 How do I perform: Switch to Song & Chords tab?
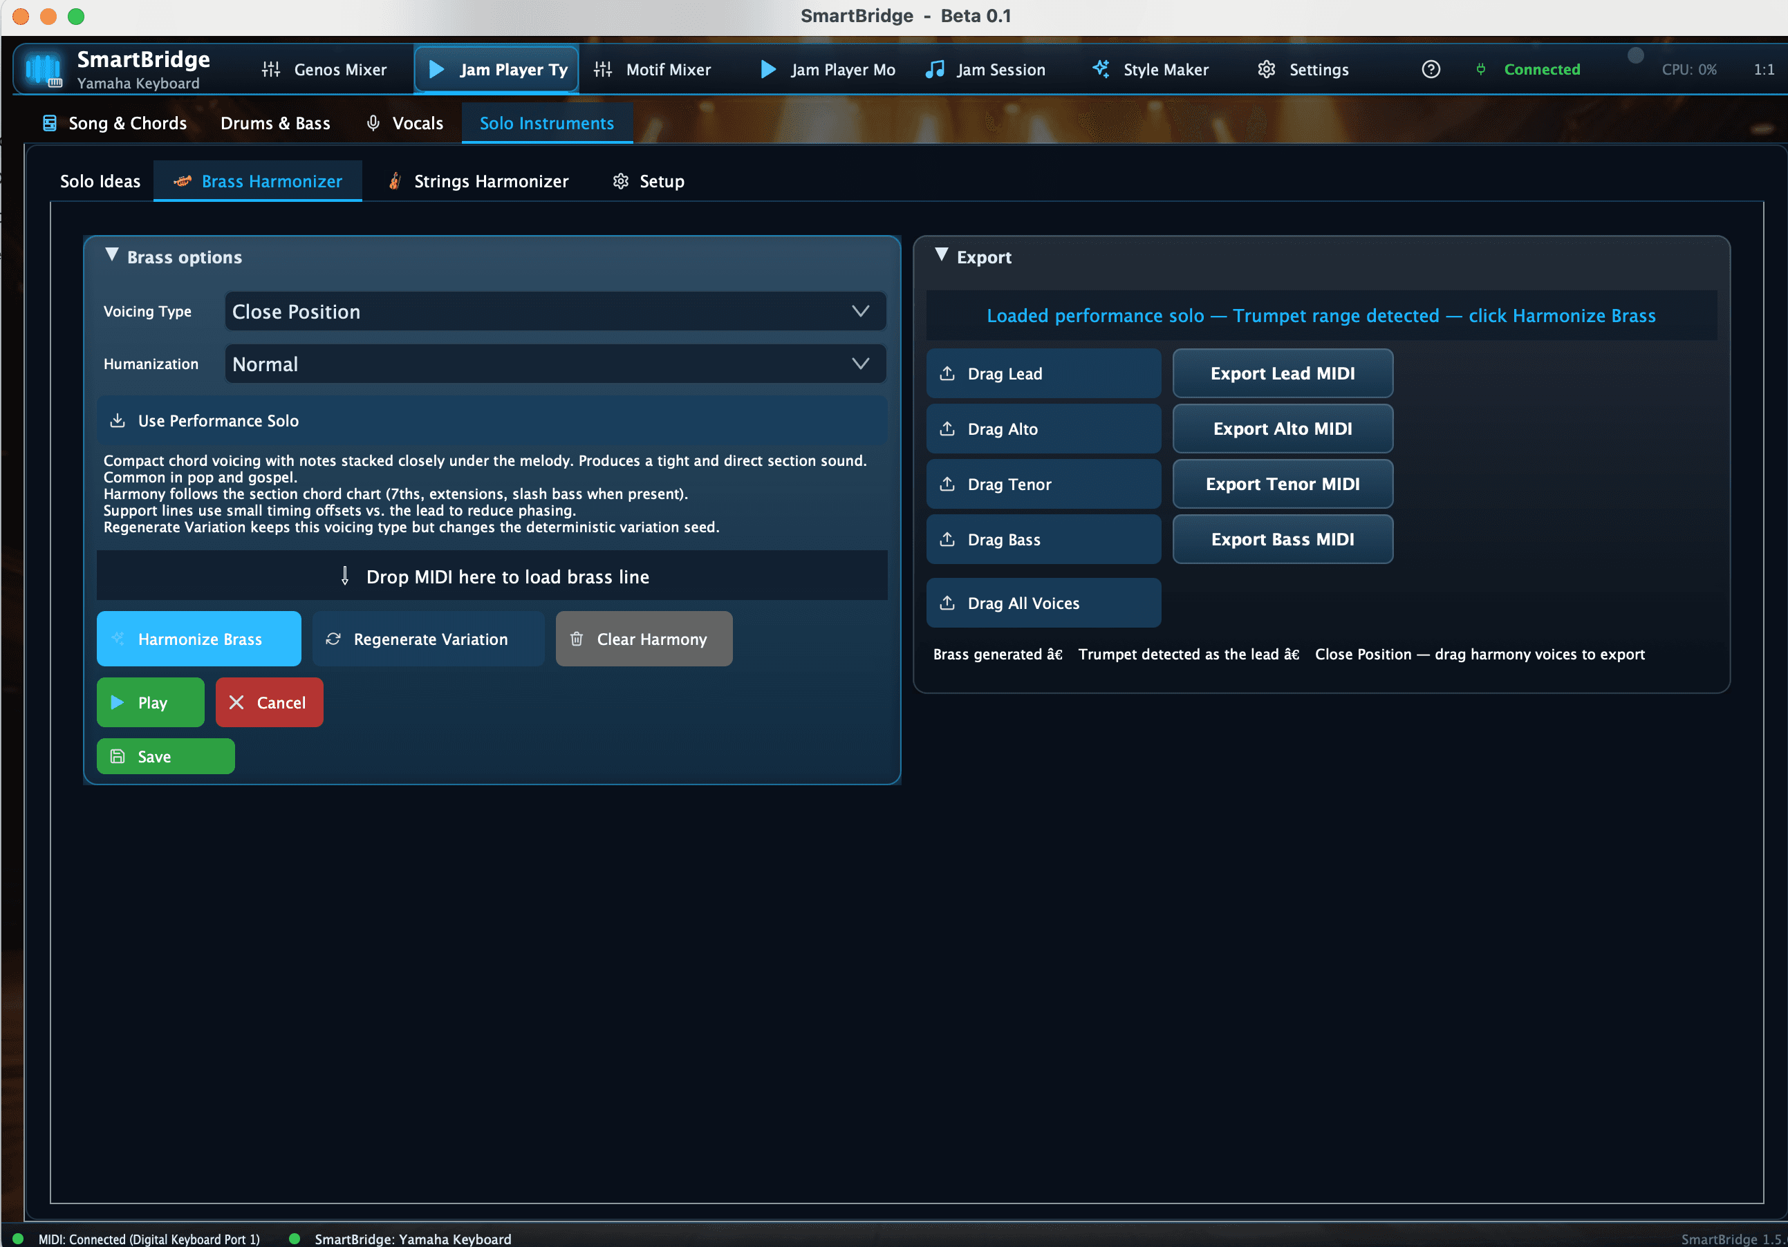pyautogui.click(x=115, y=123)
